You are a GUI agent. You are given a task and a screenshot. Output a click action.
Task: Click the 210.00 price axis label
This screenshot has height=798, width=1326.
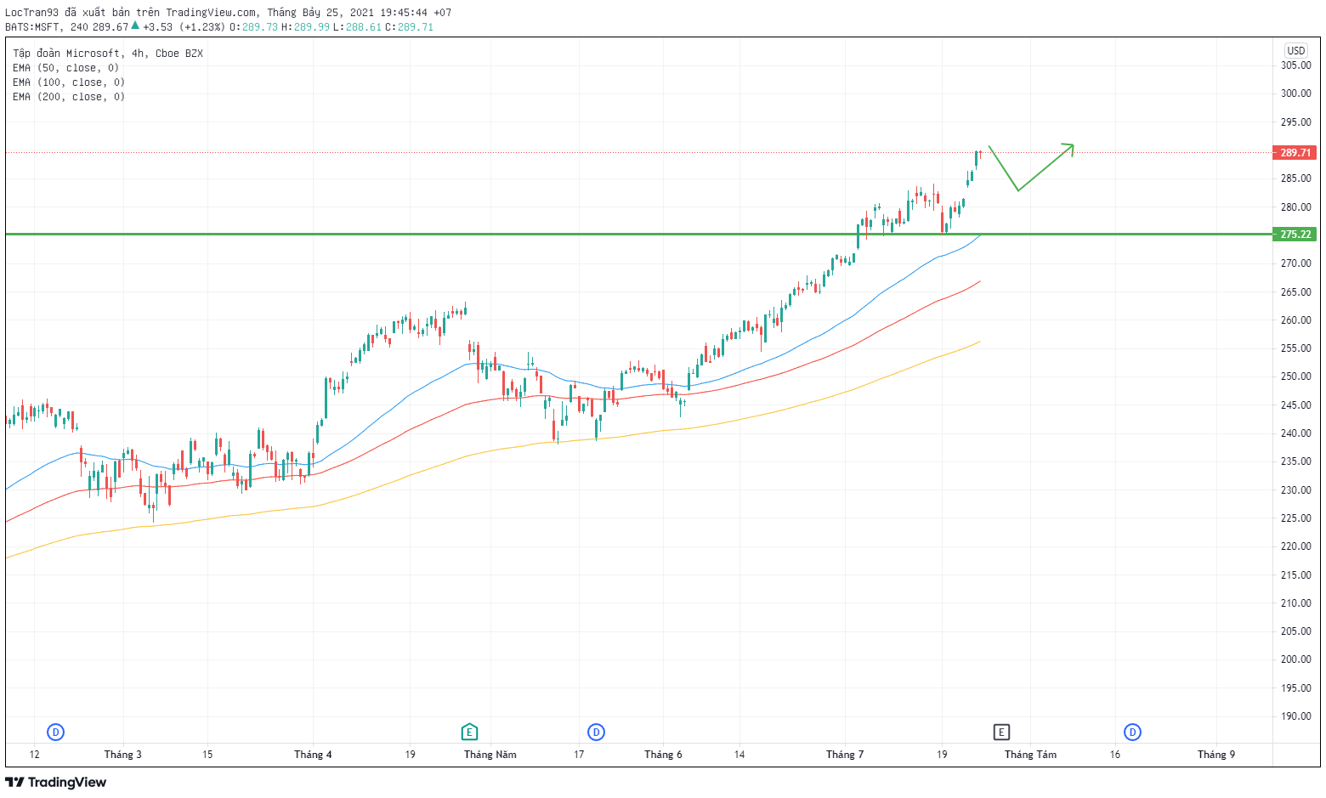(1296, 603)
